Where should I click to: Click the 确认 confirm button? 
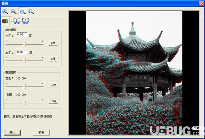click(12, 132)
